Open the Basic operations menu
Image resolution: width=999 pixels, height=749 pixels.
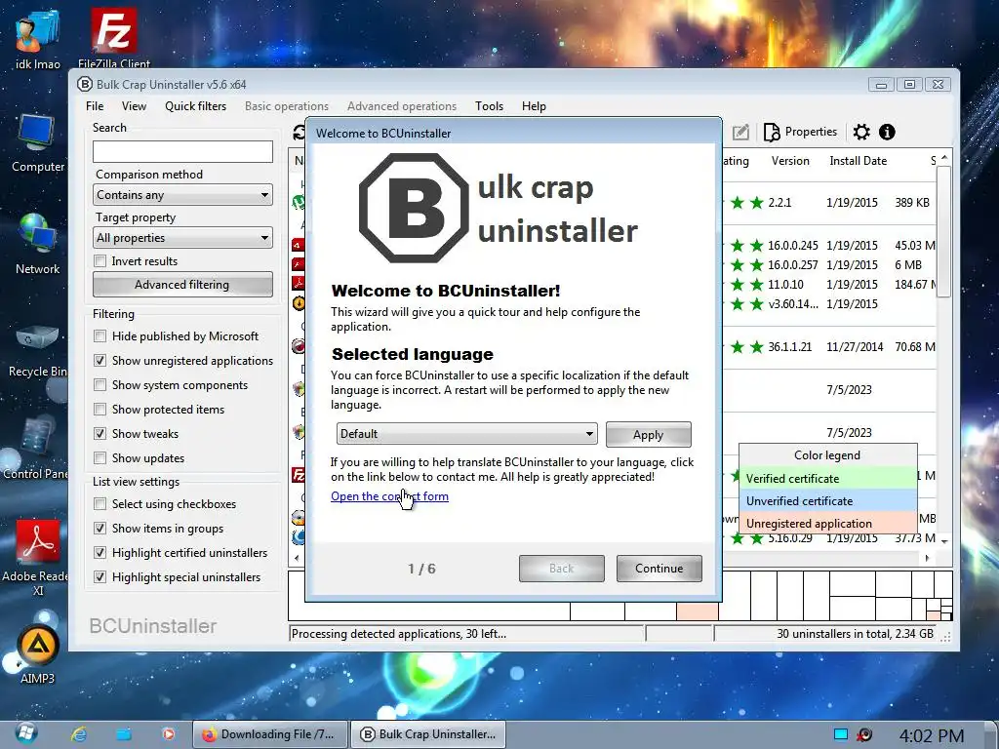(287, 106)
